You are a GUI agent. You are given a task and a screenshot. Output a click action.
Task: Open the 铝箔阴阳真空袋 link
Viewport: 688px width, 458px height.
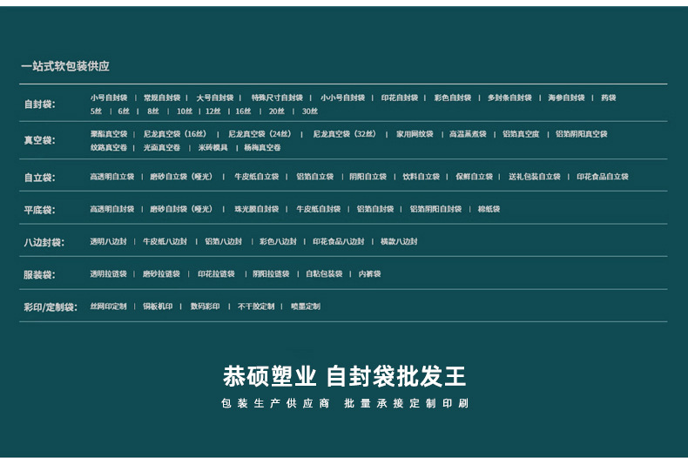(582, 134)
